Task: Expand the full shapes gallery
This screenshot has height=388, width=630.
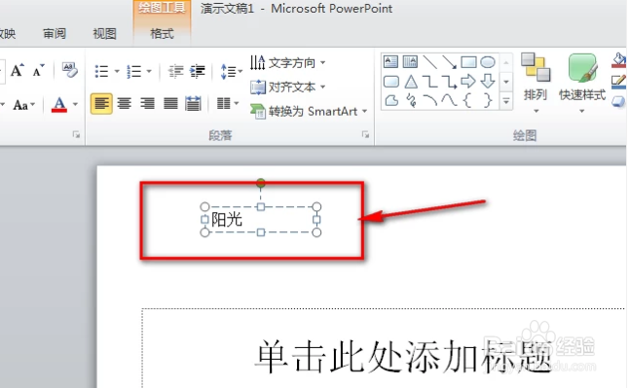Action: click(506, 101)
